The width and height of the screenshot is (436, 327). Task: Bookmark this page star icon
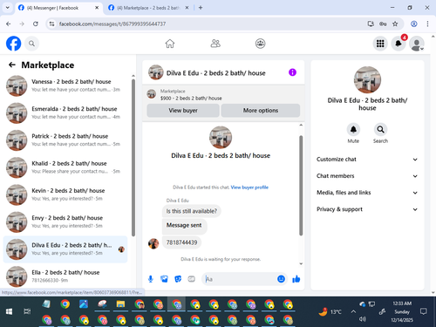(x=395, y=24)
